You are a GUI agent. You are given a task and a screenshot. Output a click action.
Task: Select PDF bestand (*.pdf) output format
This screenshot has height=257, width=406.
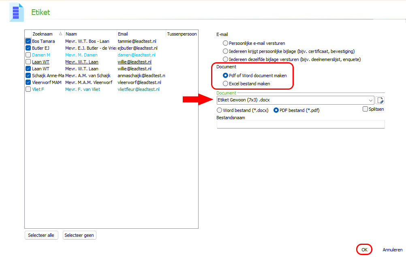click(276, 110)
